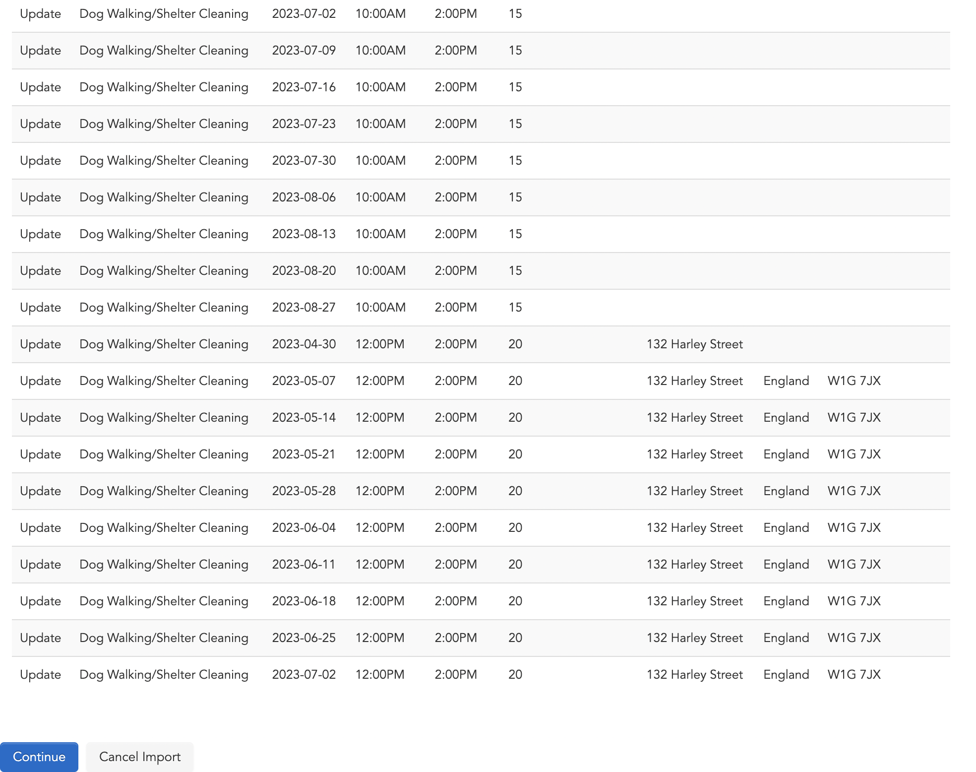The image size is (976, 772).
Task: Click Dog Walking/Shelter Cleaning in 2023-08-13 row
Action: coord(164,234)
